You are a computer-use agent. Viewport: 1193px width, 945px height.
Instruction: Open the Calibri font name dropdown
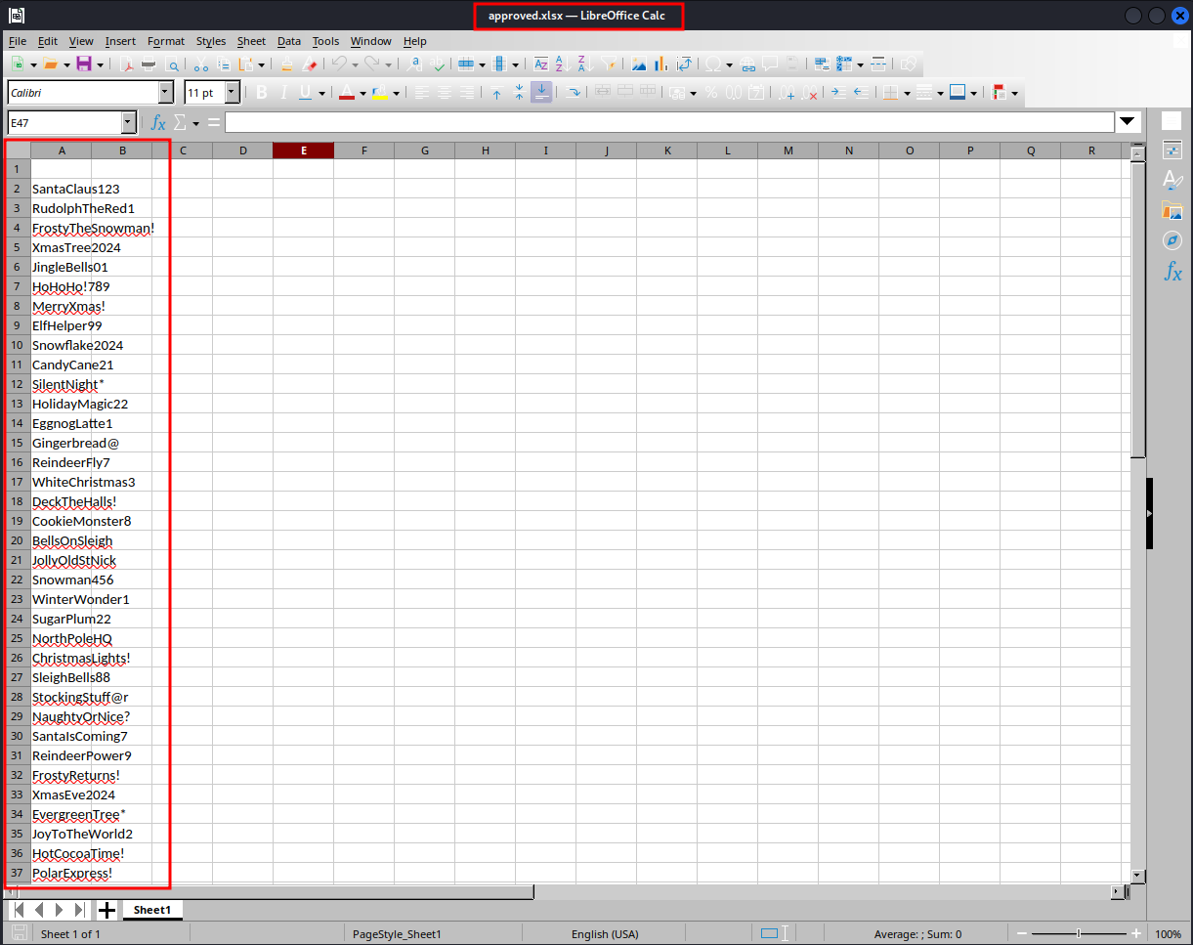[165, 93]
